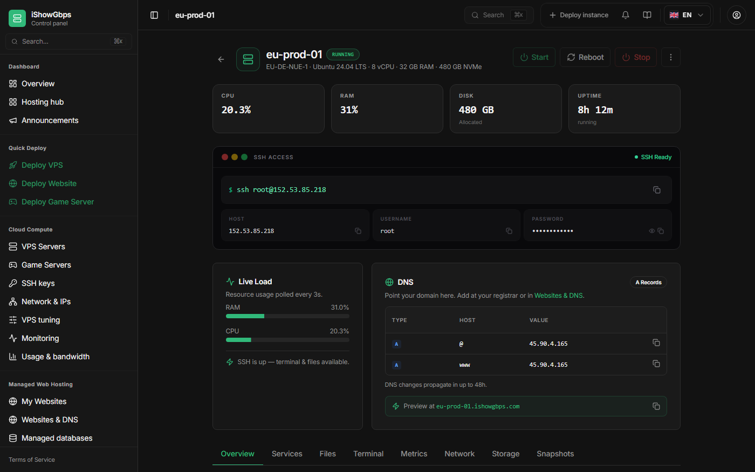Click the UPTIME 8h 12m card
The width and height of the screenshot is (755, 472).
[624, 108]
